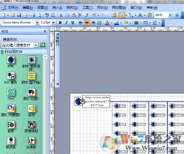
Task: Toggle Bold formatting
Action: [x=60, y=23]
